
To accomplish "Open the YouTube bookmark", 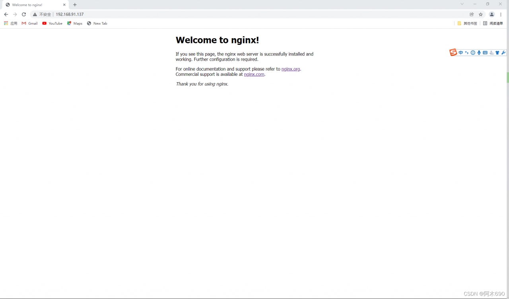I will (x=52, y=23).
